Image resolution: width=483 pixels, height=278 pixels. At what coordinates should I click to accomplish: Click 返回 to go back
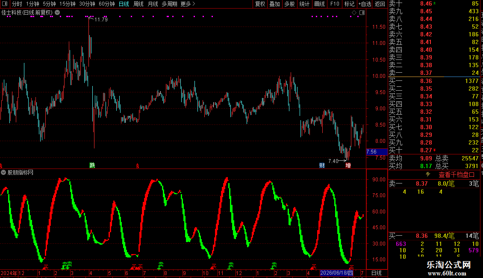tap(380, 4)
